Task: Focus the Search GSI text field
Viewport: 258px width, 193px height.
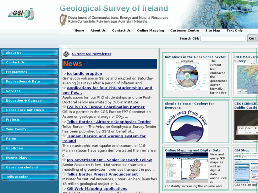Action: (223, 39)
